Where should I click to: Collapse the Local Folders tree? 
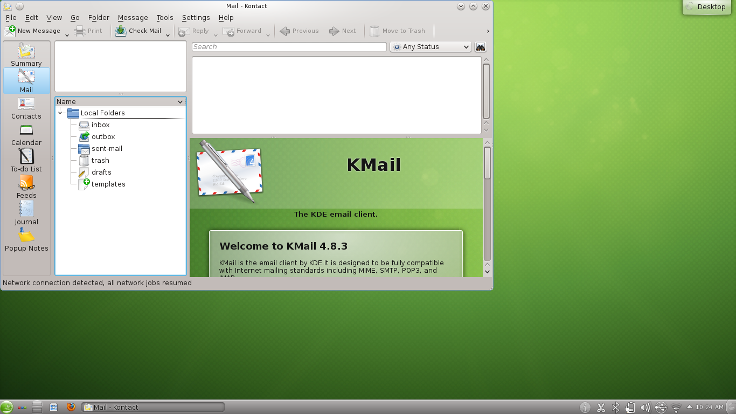click(x=60, y=113)
